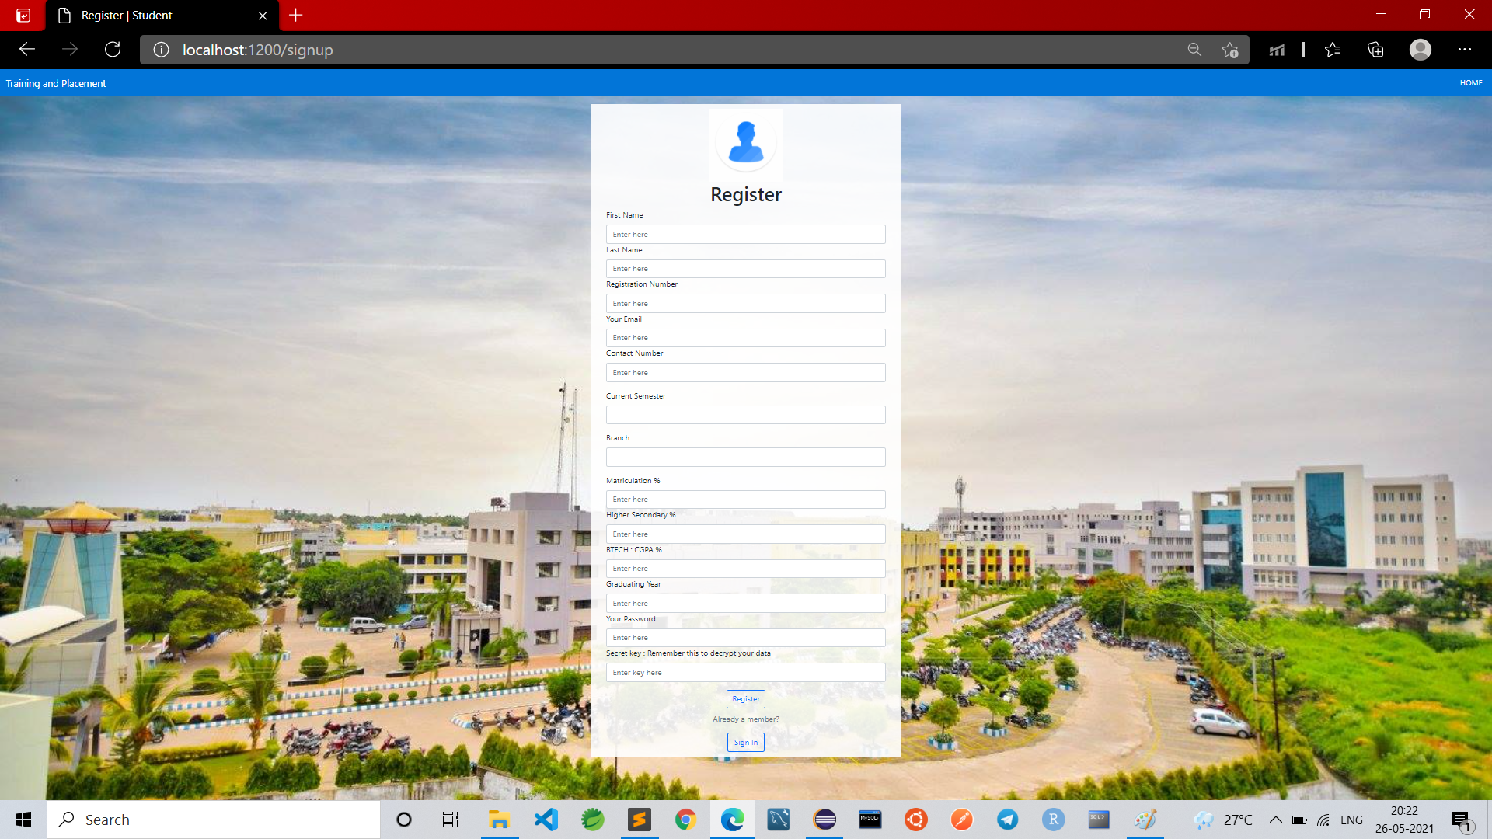Open browser profile avatar icon
This screenshot has width=1492, height=839.
point(1420,50)
